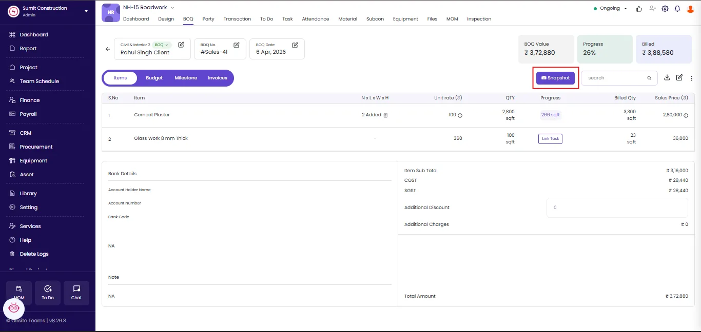The width and height of the screenshot is (701, 332).
Task: Click the sales price info icon for Cement Plaster
Action: click(x=686, y=115)
